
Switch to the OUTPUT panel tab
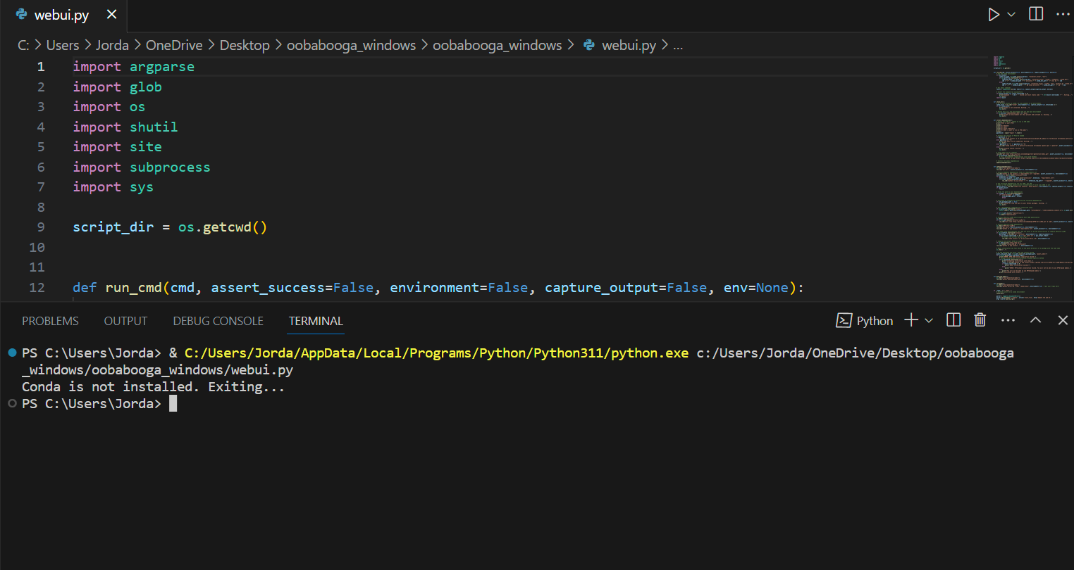click(x=125, y=321)
